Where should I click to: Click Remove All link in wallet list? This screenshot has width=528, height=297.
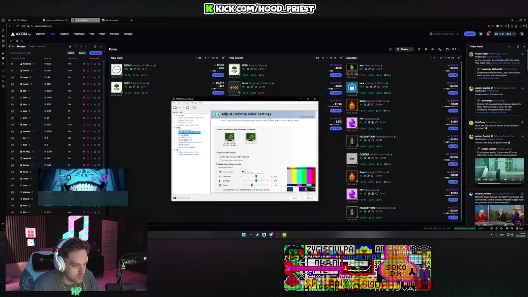point(94,58)
